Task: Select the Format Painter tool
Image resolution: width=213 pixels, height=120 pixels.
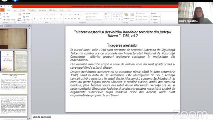Action: [x=9, y=20]
